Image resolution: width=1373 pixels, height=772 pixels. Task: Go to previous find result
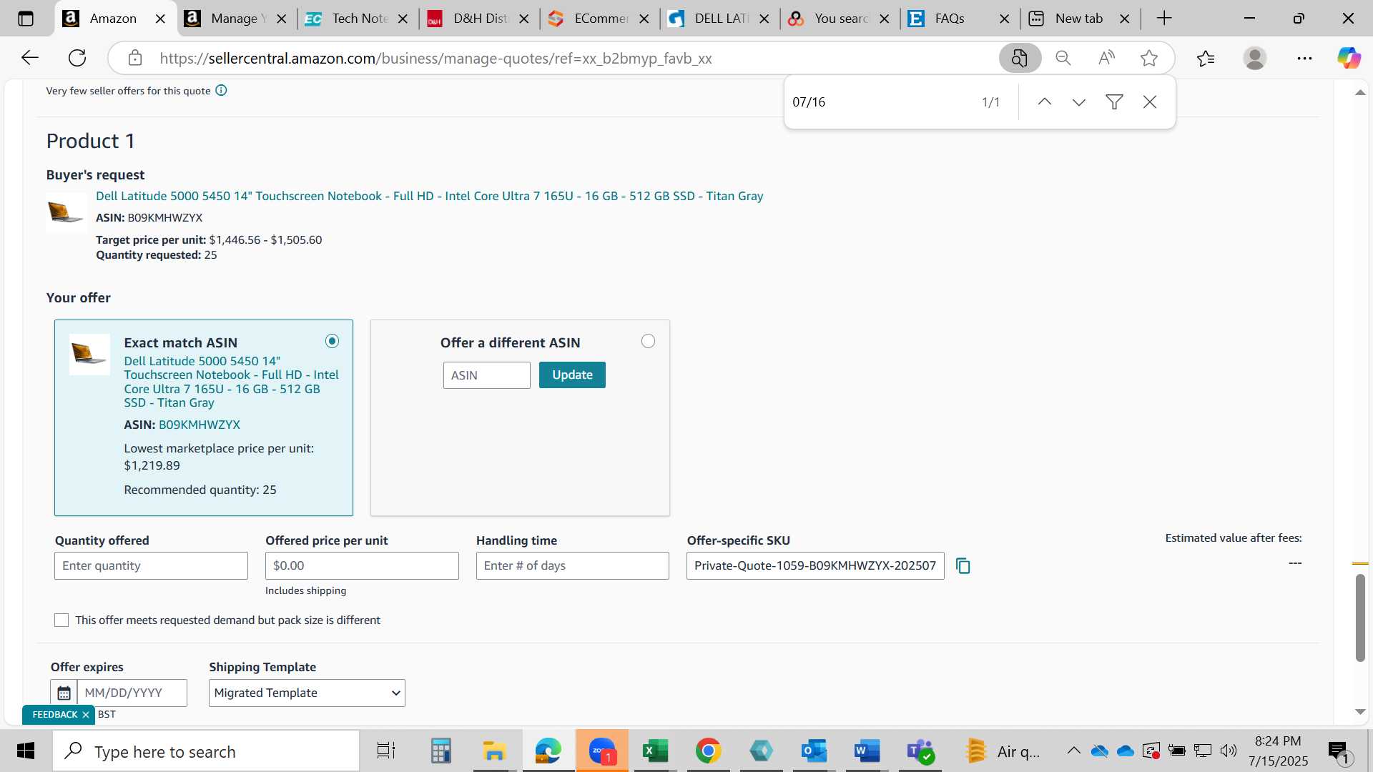pyautogui.click(x=1044, y=102)
